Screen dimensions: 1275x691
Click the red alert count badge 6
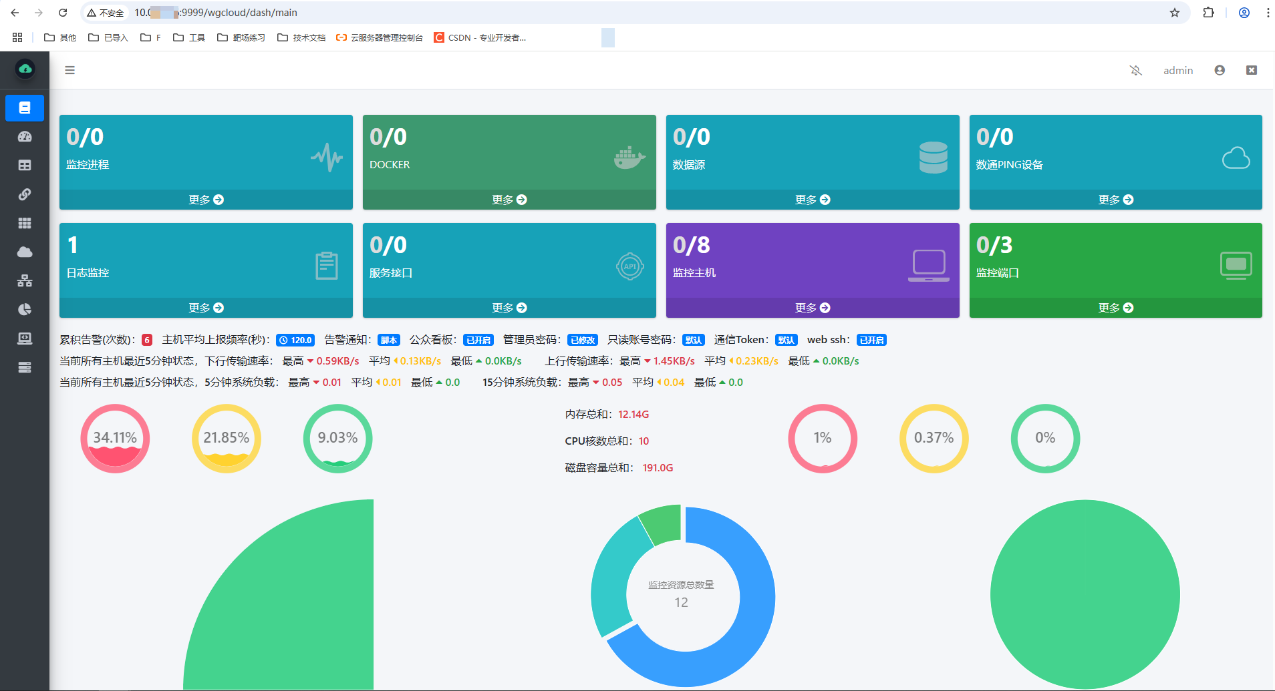[x=147, y=340]
